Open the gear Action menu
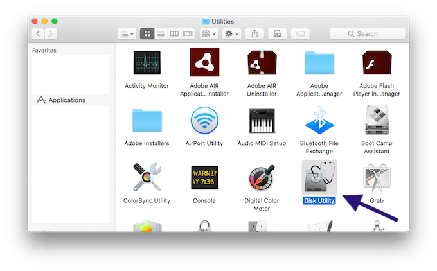The height and width of the screenshot is (271, 437). tap(232, 33)
